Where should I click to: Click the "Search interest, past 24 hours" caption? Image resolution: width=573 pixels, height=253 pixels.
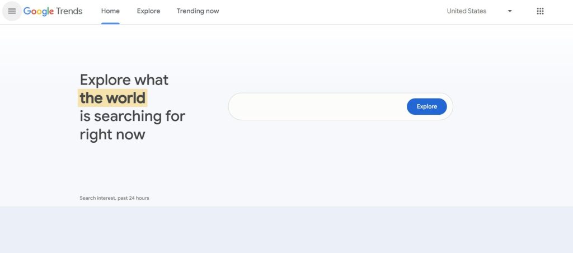pos(114,198)
